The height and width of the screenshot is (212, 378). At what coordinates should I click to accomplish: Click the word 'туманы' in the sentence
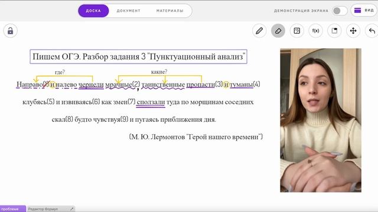pyautogui.click(x=242, y=84)
